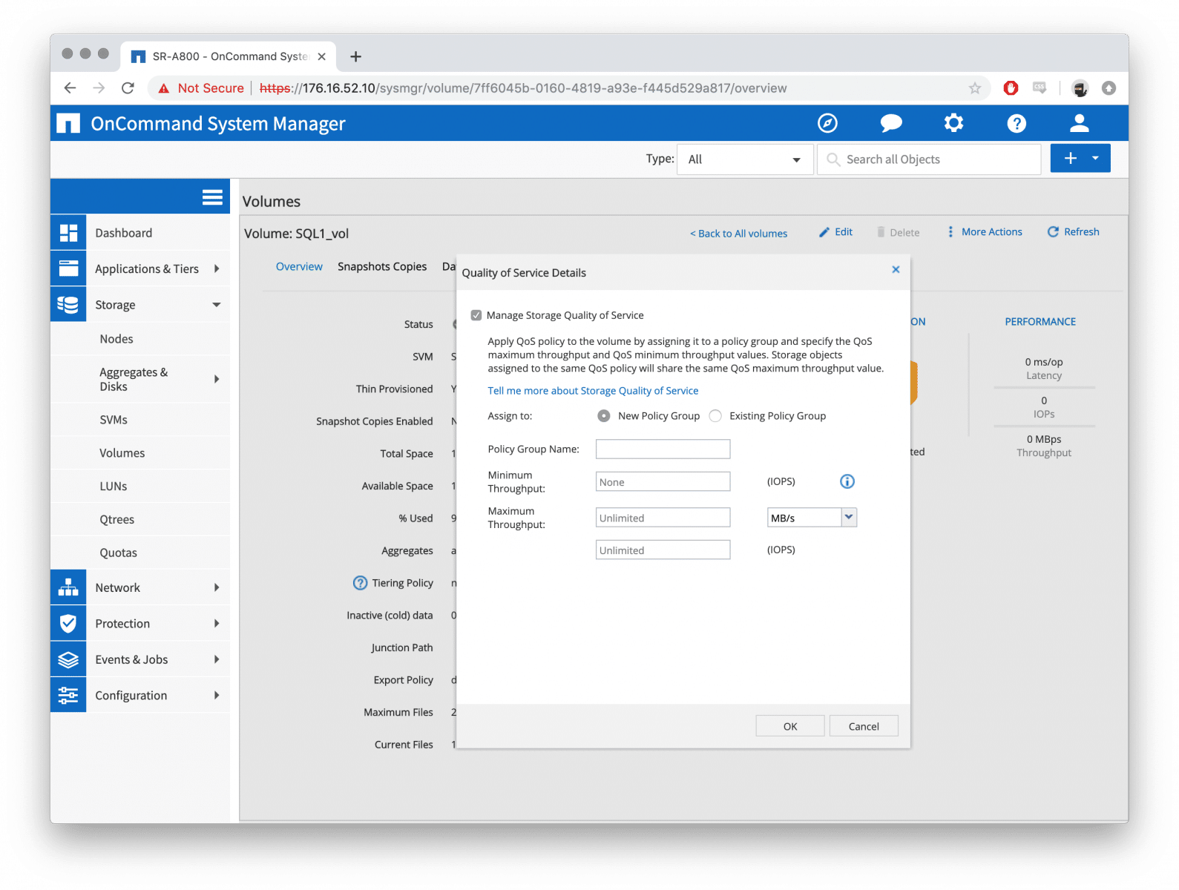Close the Quality of Service dialog
Image resolution: width=1179 pixels, height=890 pixels.
[x=896, y=269]
